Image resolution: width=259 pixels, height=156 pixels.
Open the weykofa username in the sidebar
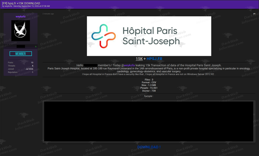pyautogui.click(x=21, y=16)
